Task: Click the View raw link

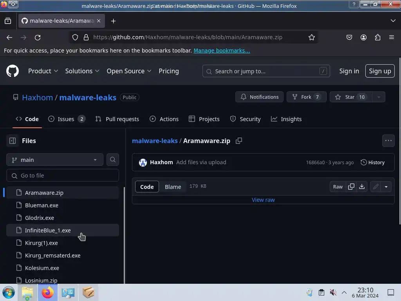Action: tap(263, 199)
